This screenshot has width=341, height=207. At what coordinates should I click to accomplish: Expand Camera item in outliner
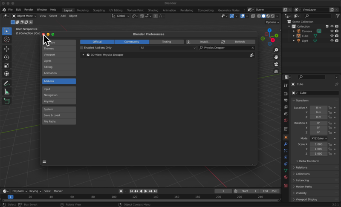tap(294, 31)
